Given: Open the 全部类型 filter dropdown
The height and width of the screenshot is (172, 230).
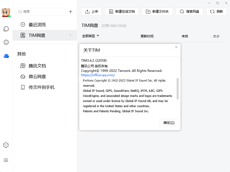Looking at the screenshot, I should pos(90,36).
